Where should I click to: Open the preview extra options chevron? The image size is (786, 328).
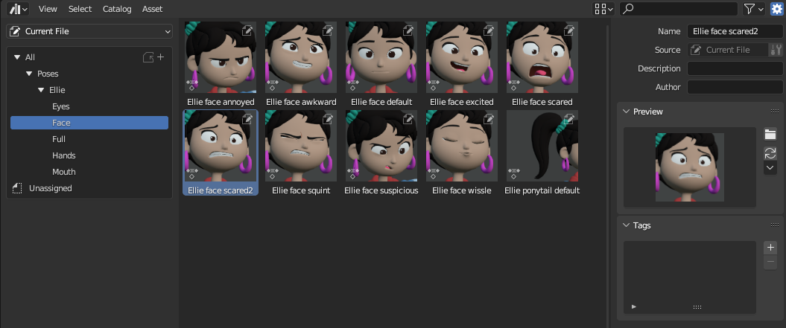tap(770, 168)
